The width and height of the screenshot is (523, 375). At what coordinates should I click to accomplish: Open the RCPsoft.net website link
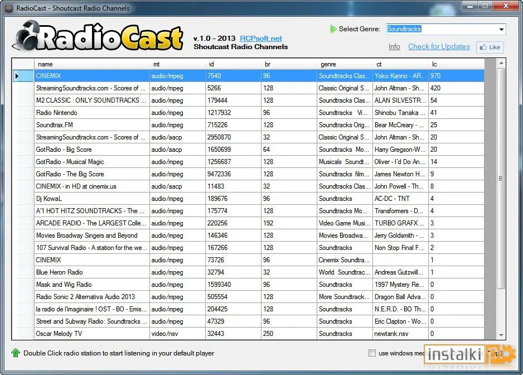coord(261,39)
